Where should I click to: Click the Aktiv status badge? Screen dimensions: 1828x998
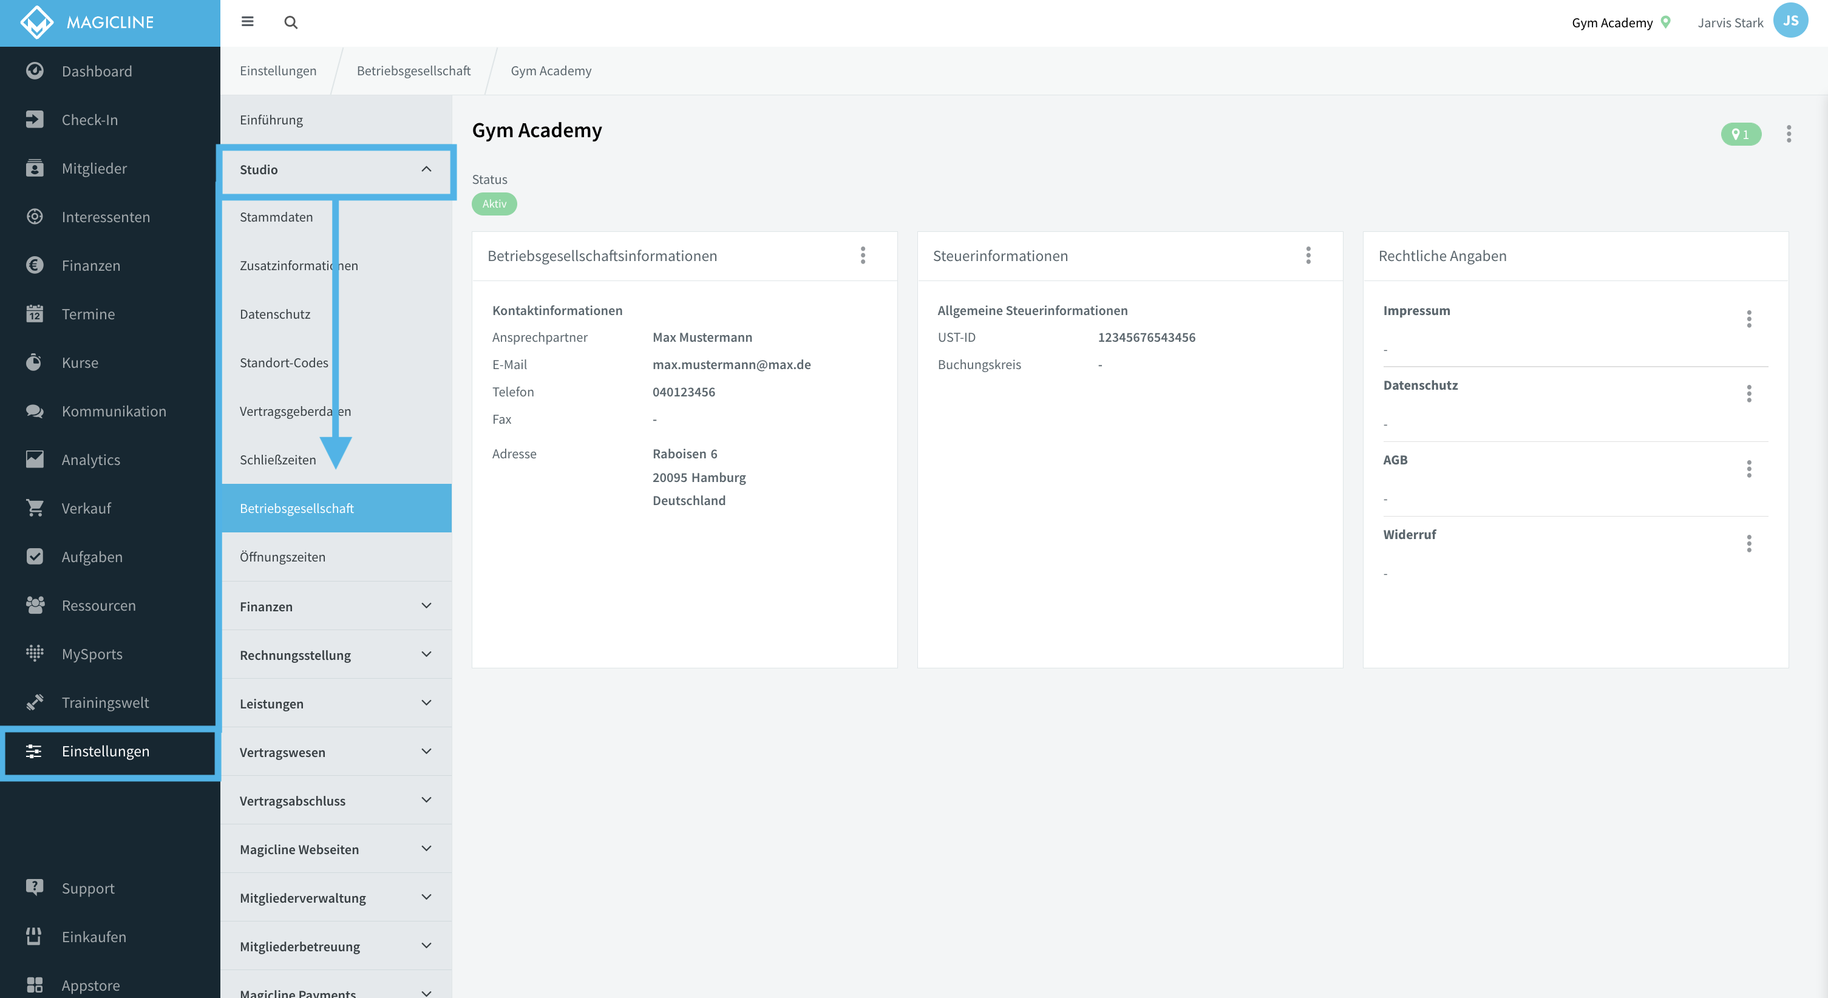click(494, 204)
